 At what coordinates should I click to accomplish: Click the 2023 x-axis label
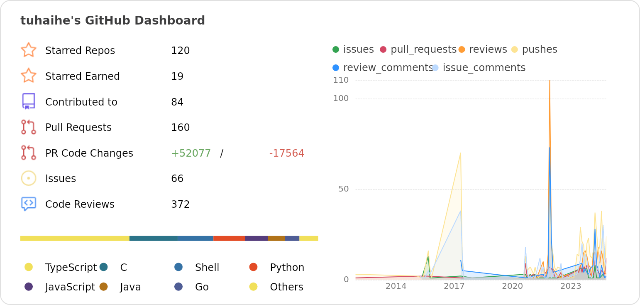coord(571,286)
